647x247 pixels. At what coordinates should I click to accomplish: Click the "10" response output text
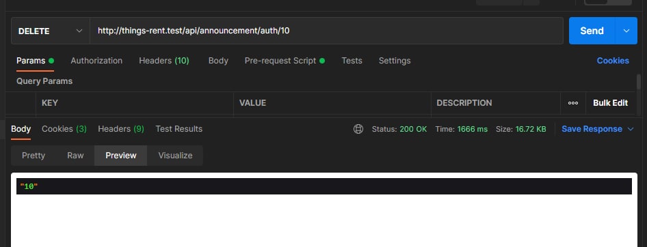pos(29,186)
